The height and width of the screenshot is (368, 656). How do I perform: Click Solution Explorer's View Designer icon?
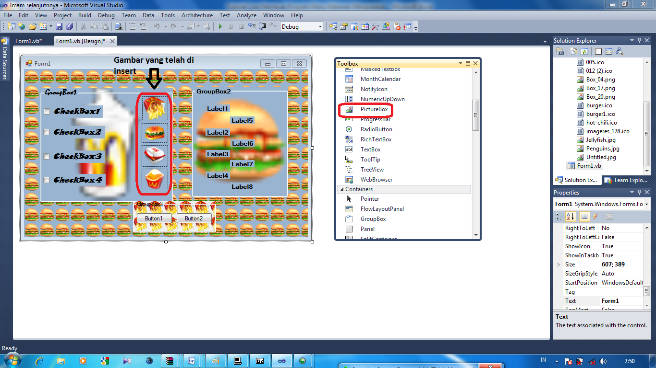[608, 51]
